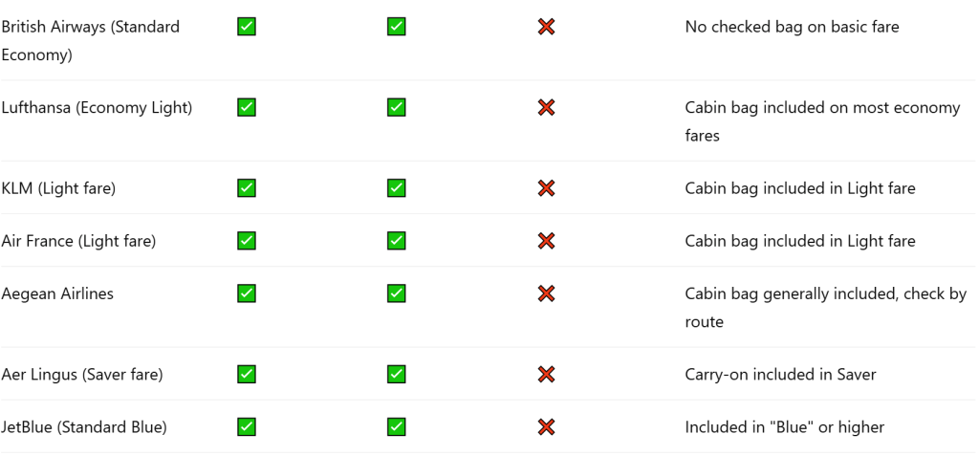Click the first green checkmark beside KLM
Viewport: 979px width, 456px height.
point(246,188)
